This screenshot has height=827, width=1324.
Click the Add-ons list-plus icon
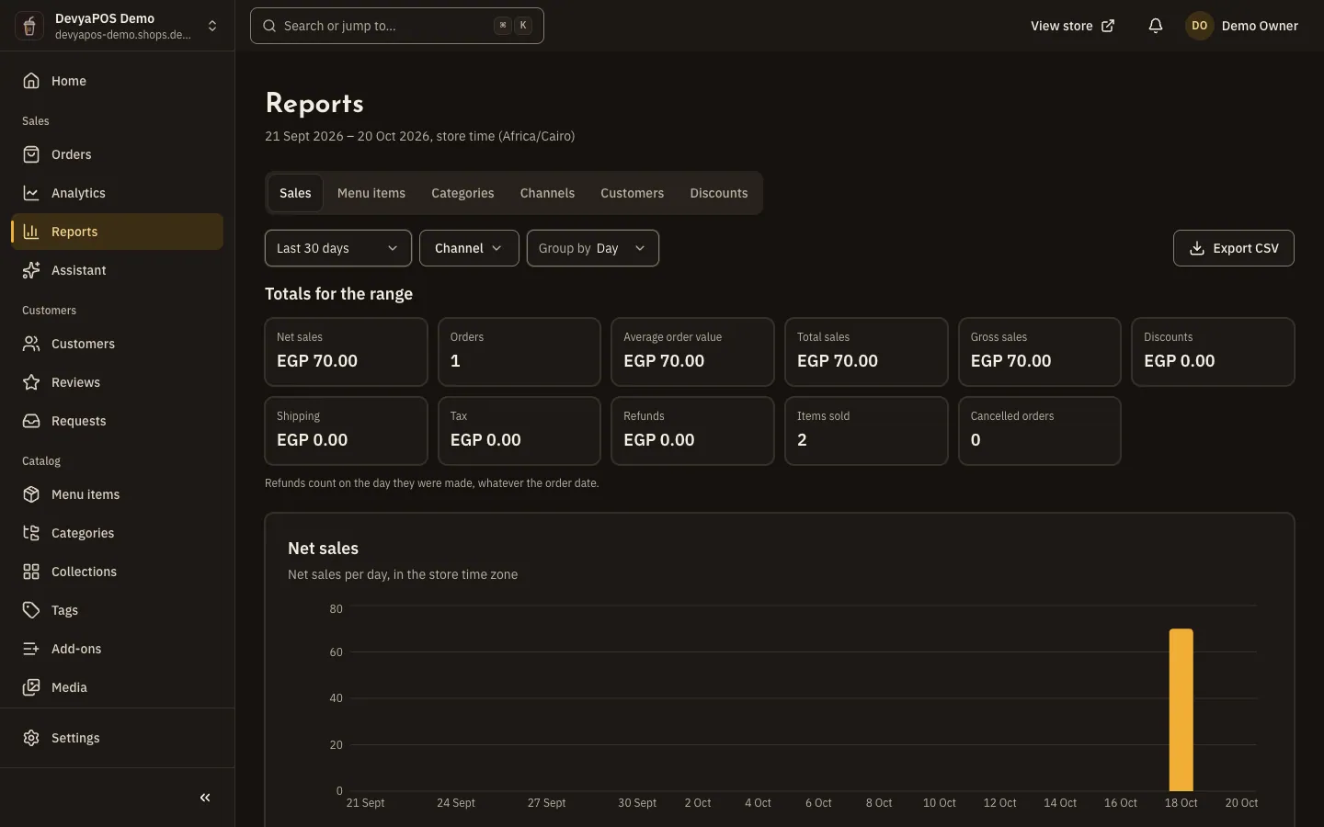(x=31, y=649)
